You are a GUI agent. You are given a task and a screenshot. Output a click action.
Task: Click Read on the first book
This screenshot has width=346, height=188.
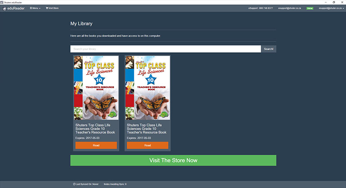(x=96, y=145)
